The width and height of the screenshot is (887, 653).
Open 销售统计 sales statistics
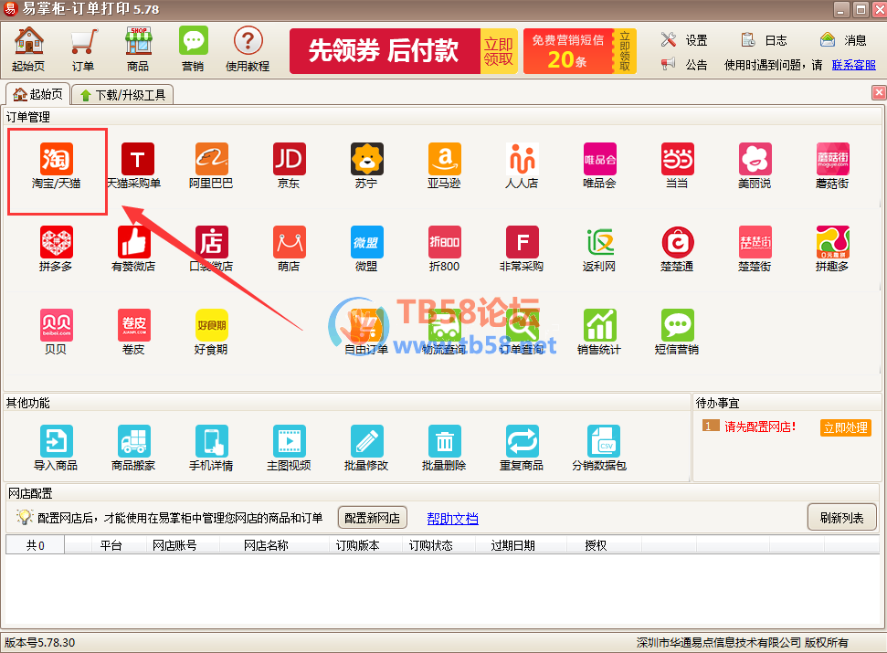tap(599, 332)
